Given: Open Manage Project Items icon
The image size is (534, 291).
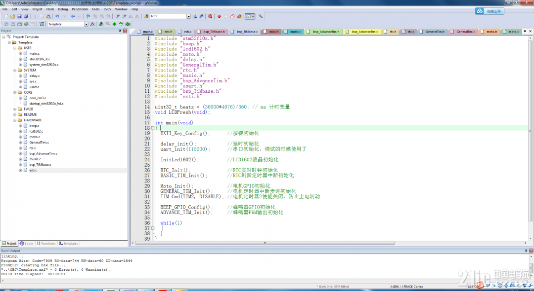Looking at the screenshot, I should [x=101, y=24].
